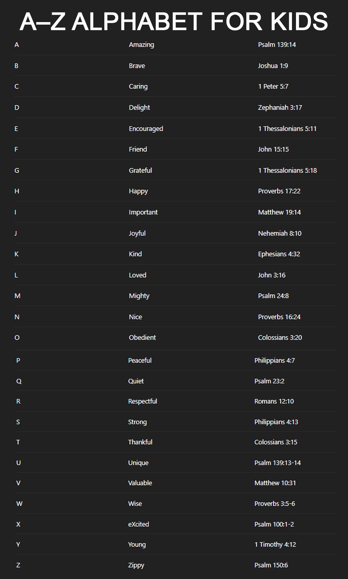
Task: Select the word "Mighty"
Action: click(x=139, y=296)
